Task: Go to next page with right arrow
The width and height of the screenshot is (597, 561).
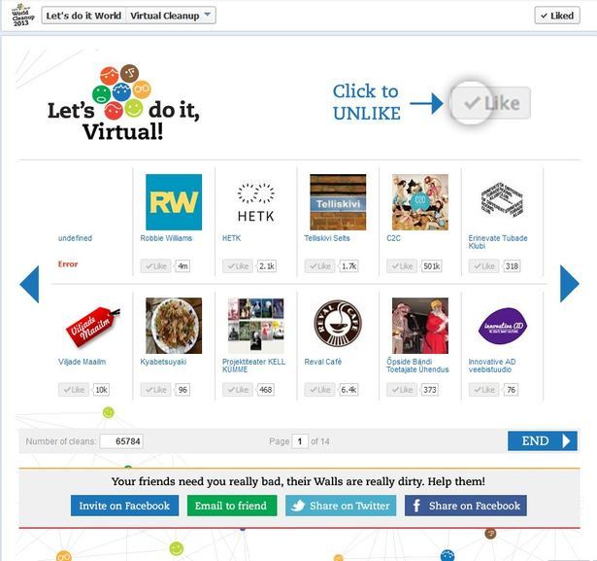Action: (x=569, y=284)
